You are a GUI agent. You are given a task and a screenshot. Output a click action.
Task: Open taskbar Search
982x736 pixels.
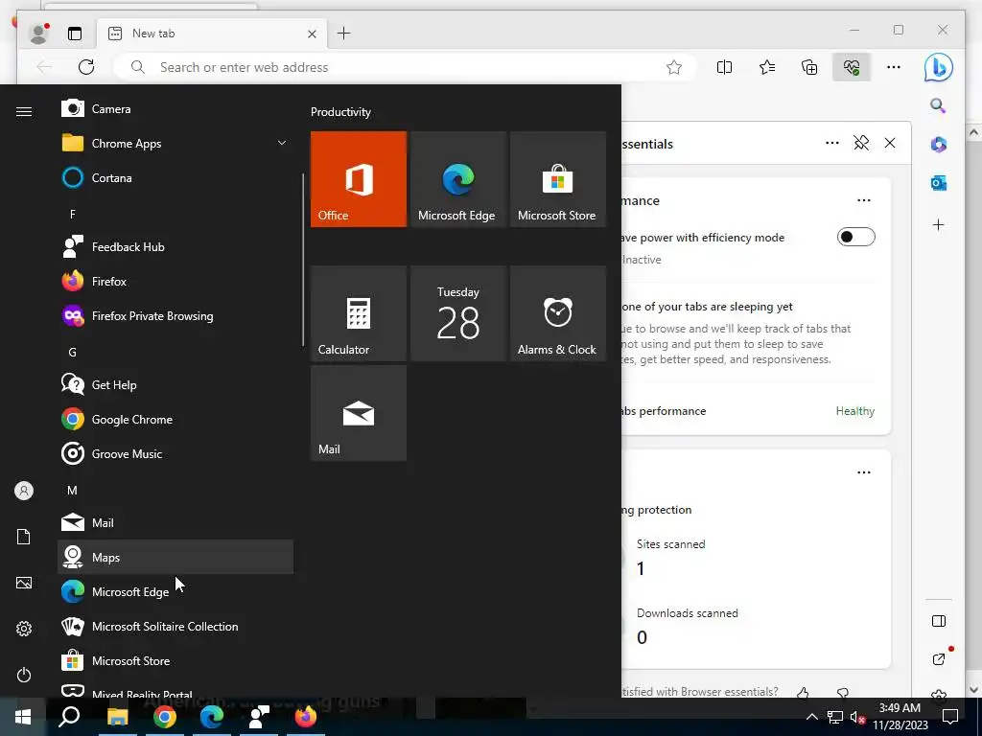point(69,717)
